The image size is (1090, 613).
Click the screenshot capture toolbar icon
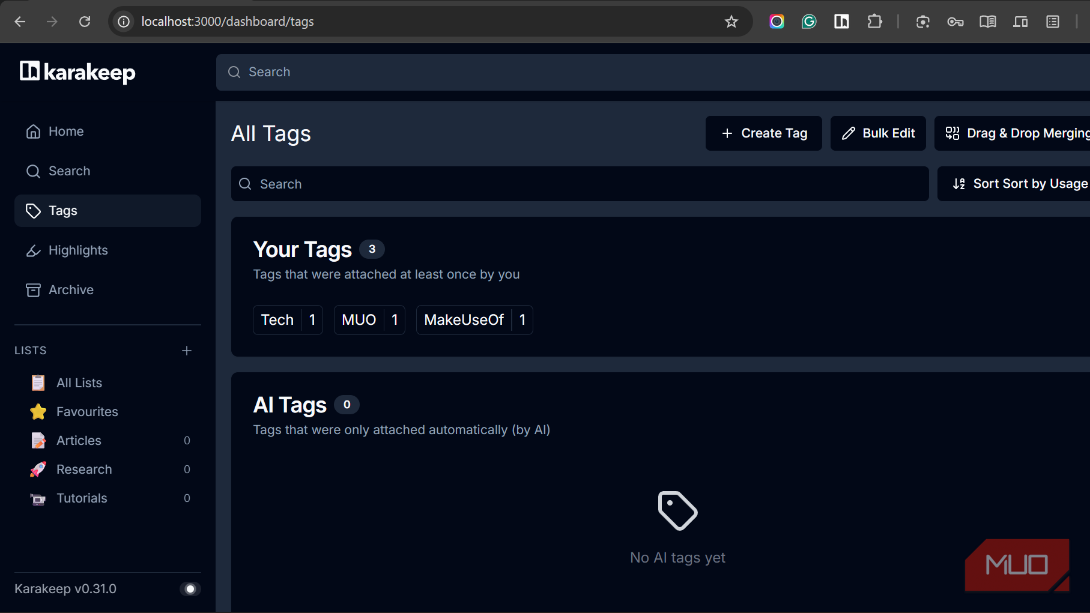tap(923, 22)
